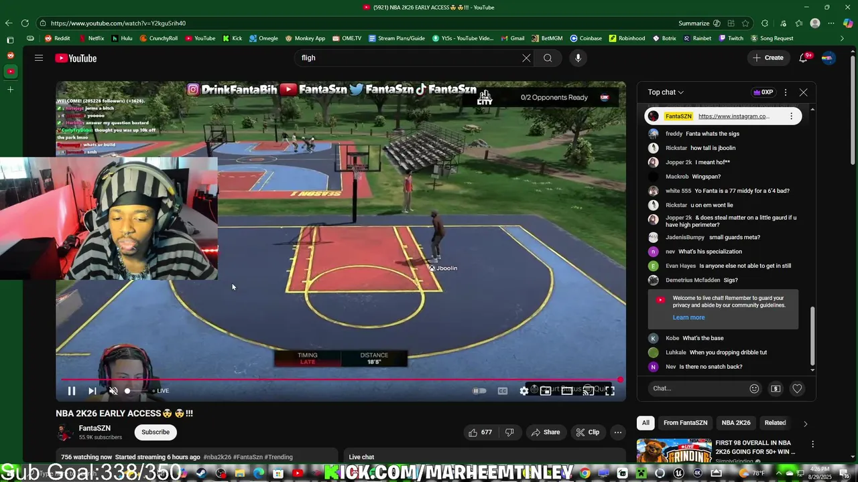Select From FantaSZN filter chip
Screen dimensions: 858x482
coord(685,423)
